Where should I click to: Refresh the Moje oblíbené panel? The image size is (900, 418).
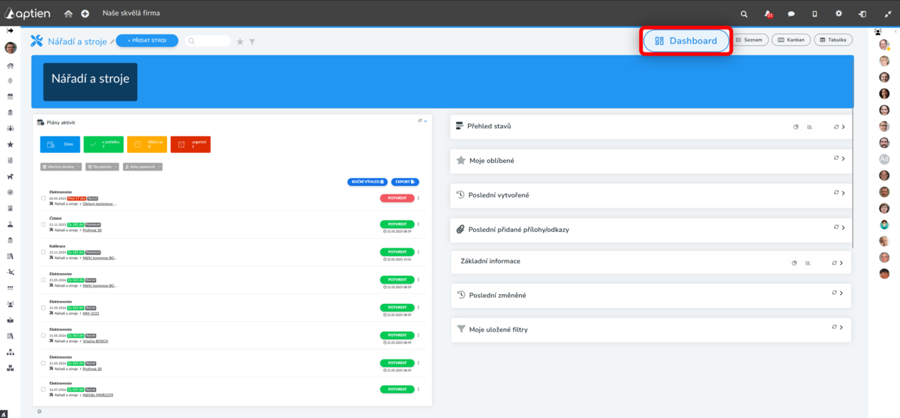tap(835, 158)
